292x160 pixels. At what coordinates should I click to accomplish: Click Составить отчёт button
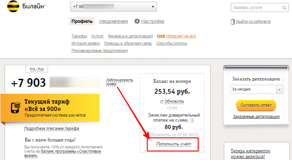[256, 105]
